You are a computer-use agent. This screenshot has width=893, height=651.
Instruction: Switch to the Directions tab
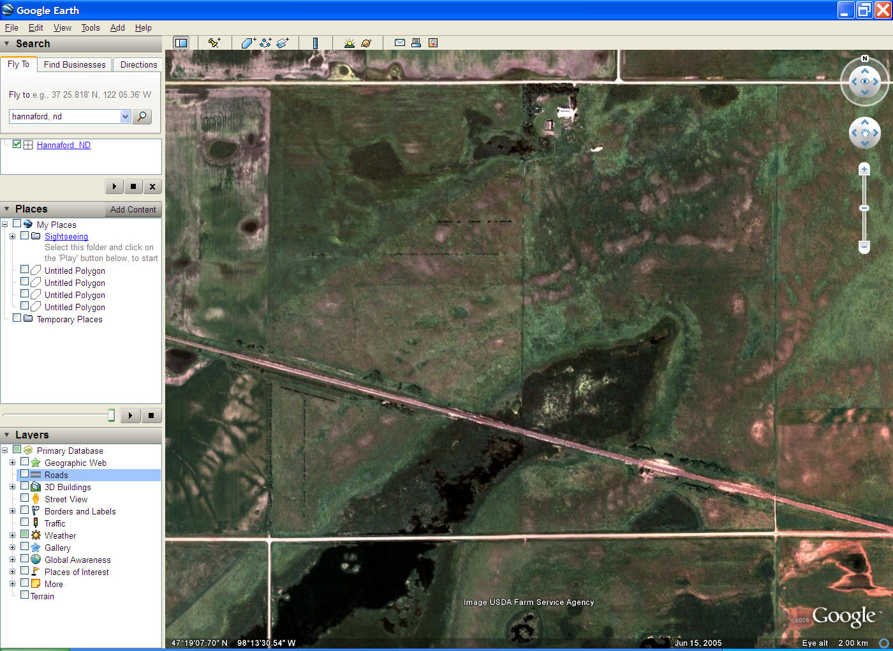click(138, 64)
